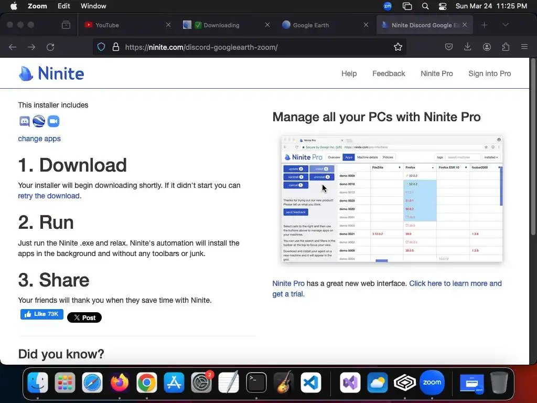Screen dimensions: 537x403
Task: Bookmark this page with star icon
Action: (398, 47)
